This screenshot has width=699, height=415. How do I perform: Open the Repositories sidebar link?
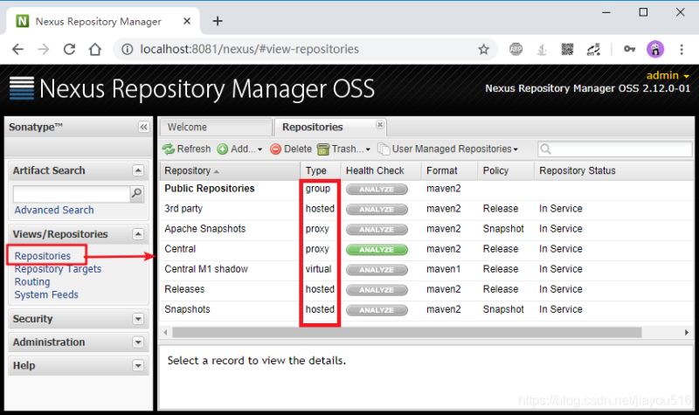(42, 256)
